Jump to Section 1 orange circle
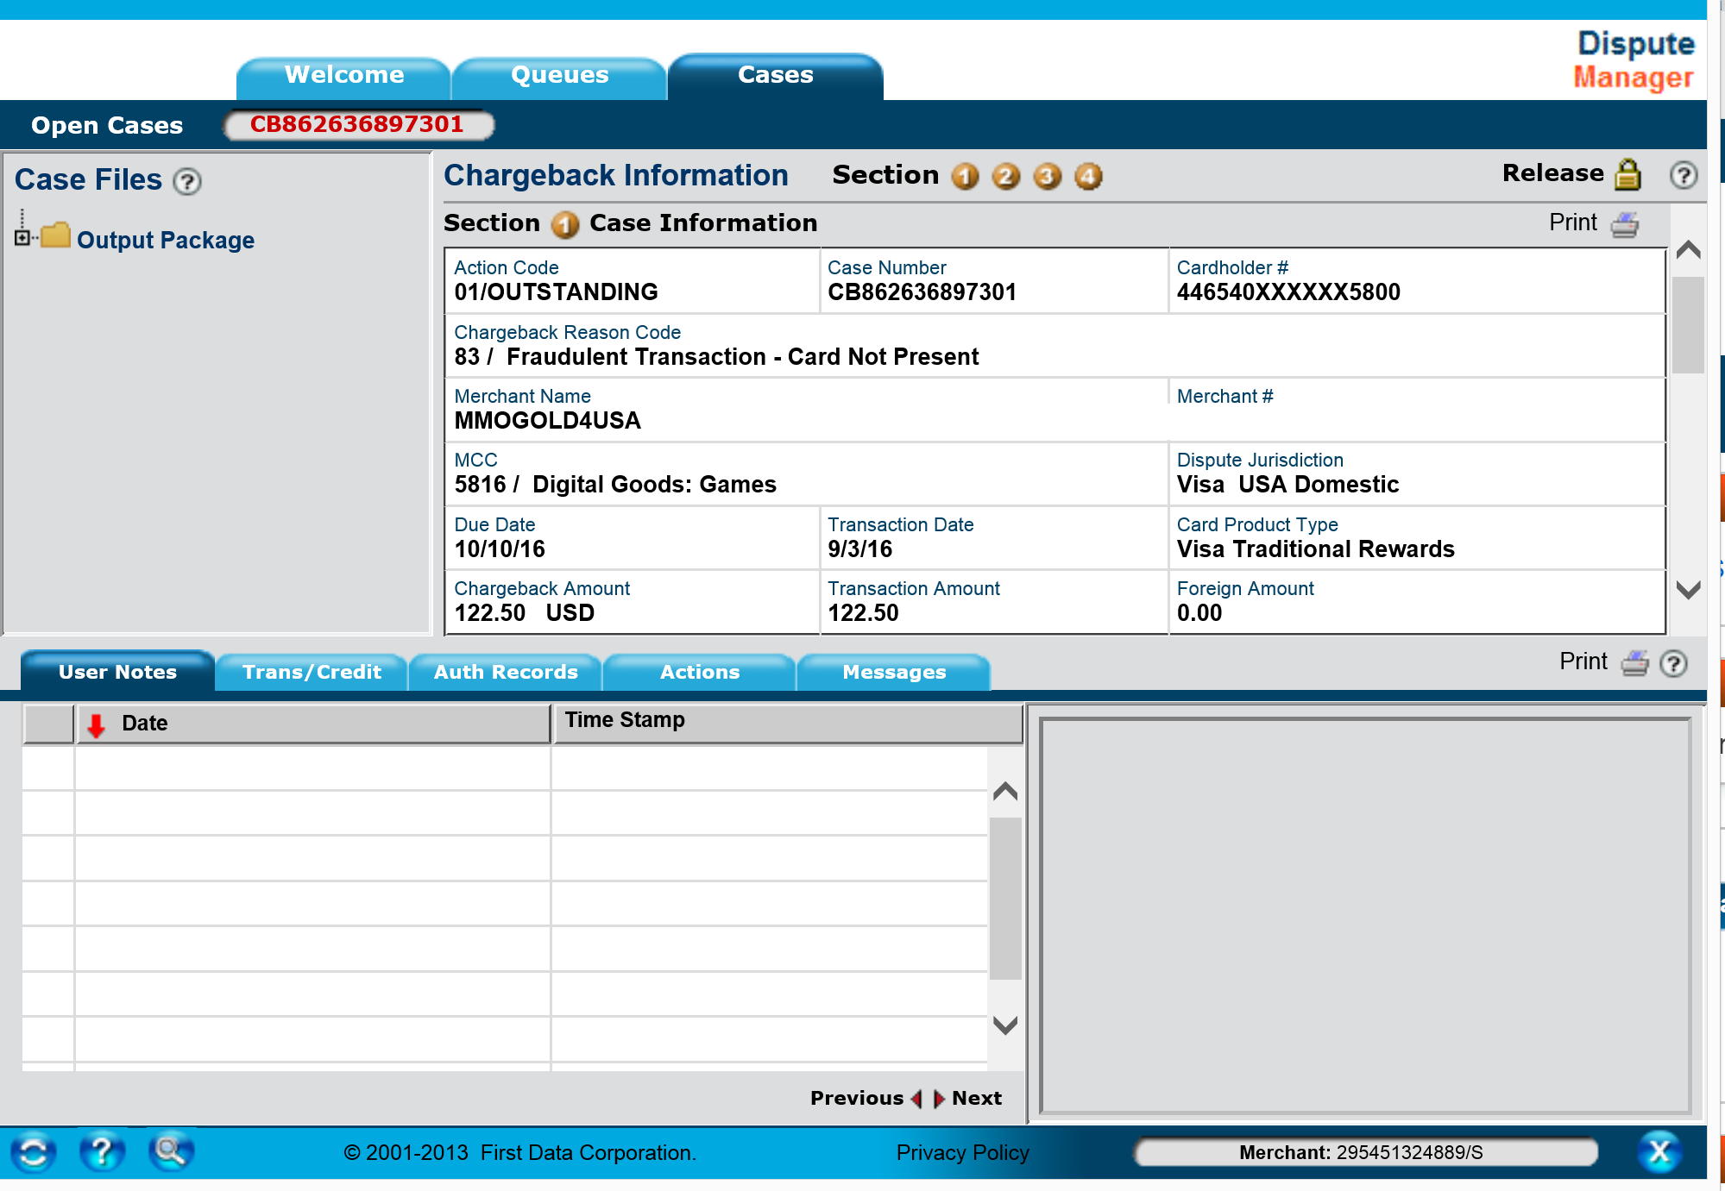The height and width of the screenshot is (1191, 1725). click(965, 177)
